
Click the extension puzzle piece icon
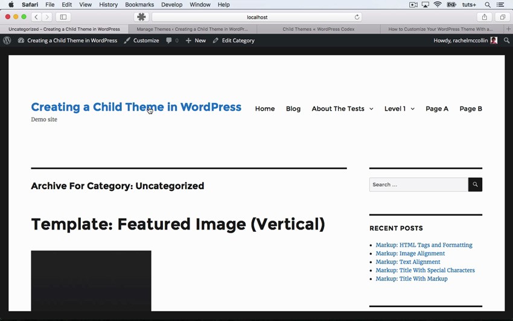(141, 17)
